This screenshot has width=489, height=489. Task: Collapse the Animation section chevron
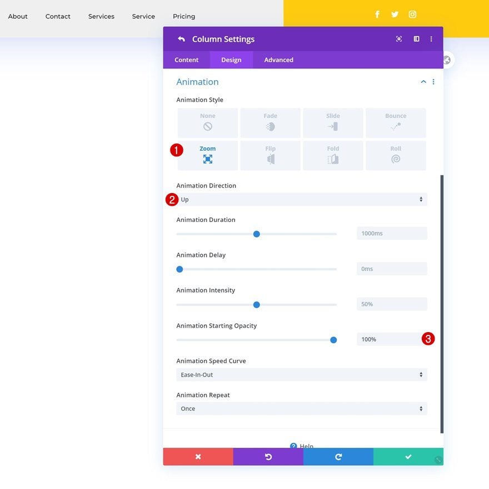[423, 82]
